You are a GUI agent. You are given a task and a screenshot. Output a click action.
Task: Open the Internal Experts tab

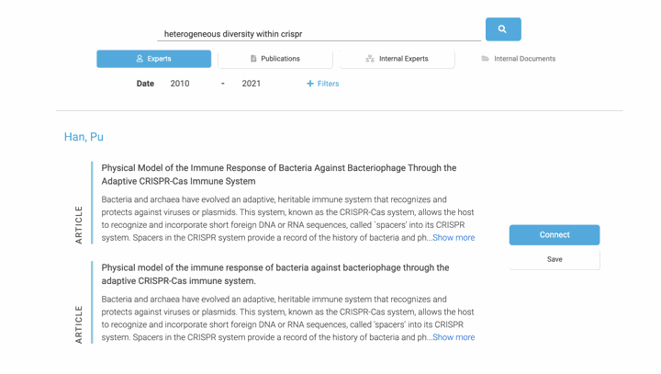pyautogui.click(x=398, y=59)
